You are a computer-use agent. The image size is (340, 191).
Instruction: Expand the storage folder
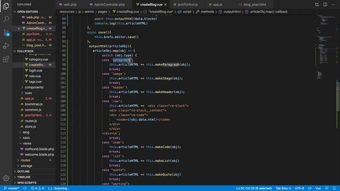click(26, 166)
